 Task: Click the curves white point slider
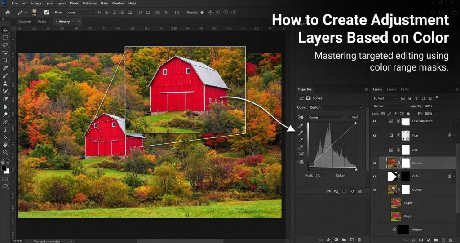tap(356, 169)
